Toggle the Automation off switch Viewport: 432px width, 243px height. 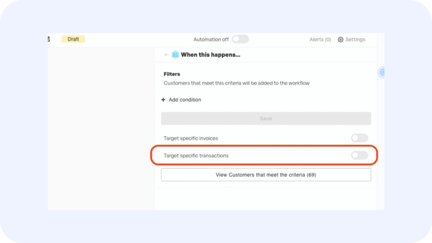tap(240, 39)
